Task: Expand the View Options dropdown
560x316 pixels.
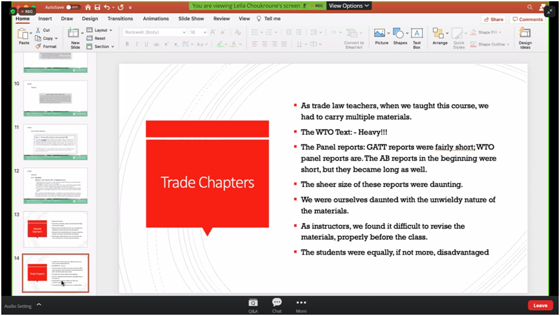Action: coord(349,6)
